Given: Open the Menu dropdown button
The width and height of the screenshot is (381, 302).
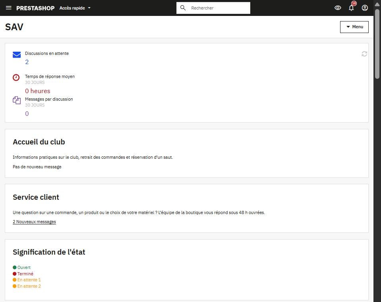Looking at the screenshot, I should [x=354, y=27].
